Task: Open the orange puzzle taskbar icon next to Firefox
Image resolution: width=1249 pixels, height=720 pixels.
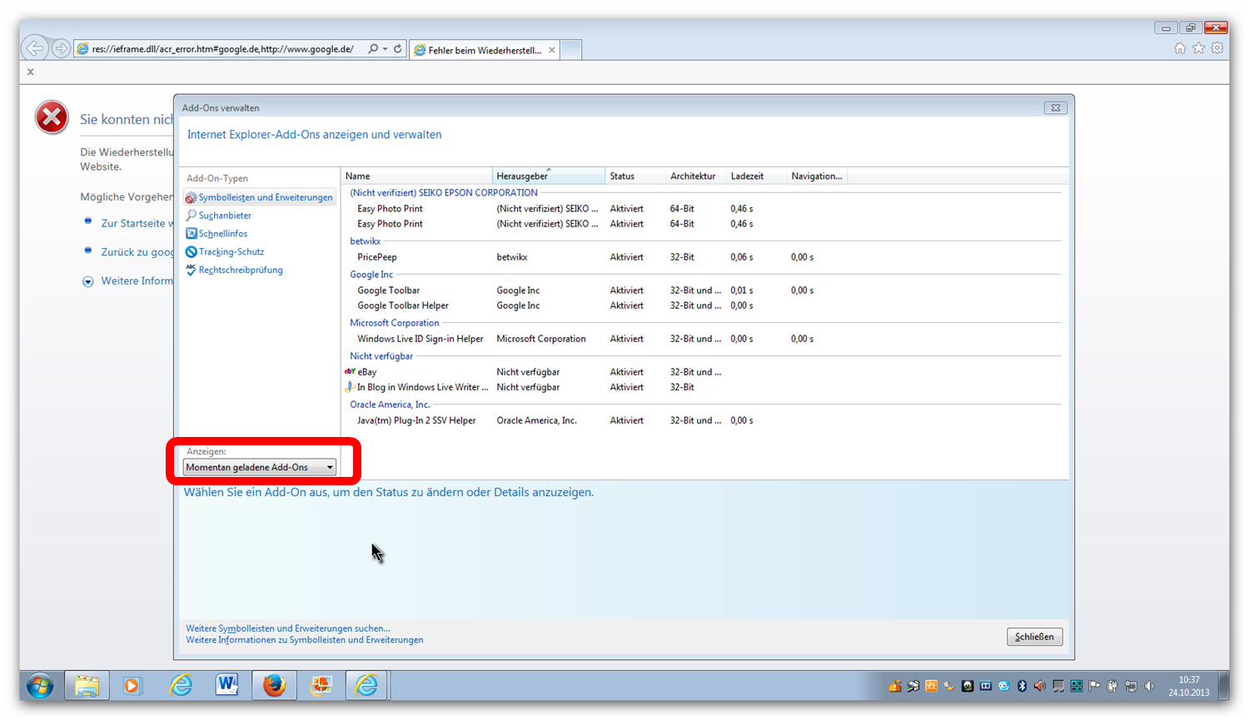Action: click(321, 686)
